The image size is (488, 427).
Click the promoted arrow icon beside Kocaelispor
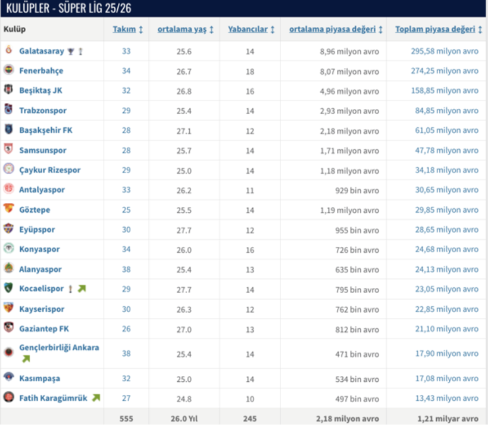(82, 288)
